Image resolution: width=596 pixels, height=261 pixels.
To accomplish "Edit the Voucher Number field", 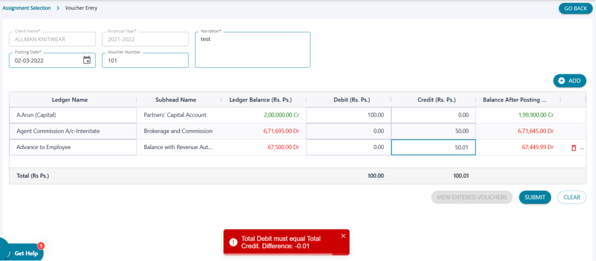I will tap(145, 60).
